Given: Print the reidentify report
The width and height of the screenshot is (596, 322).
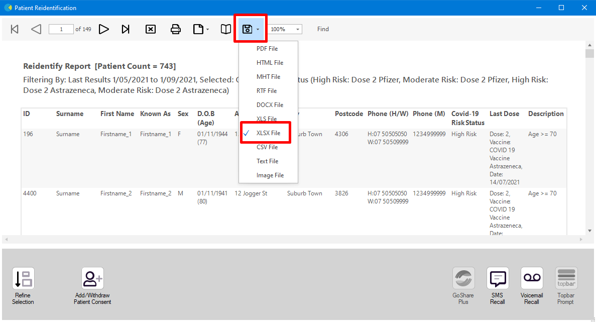Looking at the screenshot, I should tap(176, 29).
